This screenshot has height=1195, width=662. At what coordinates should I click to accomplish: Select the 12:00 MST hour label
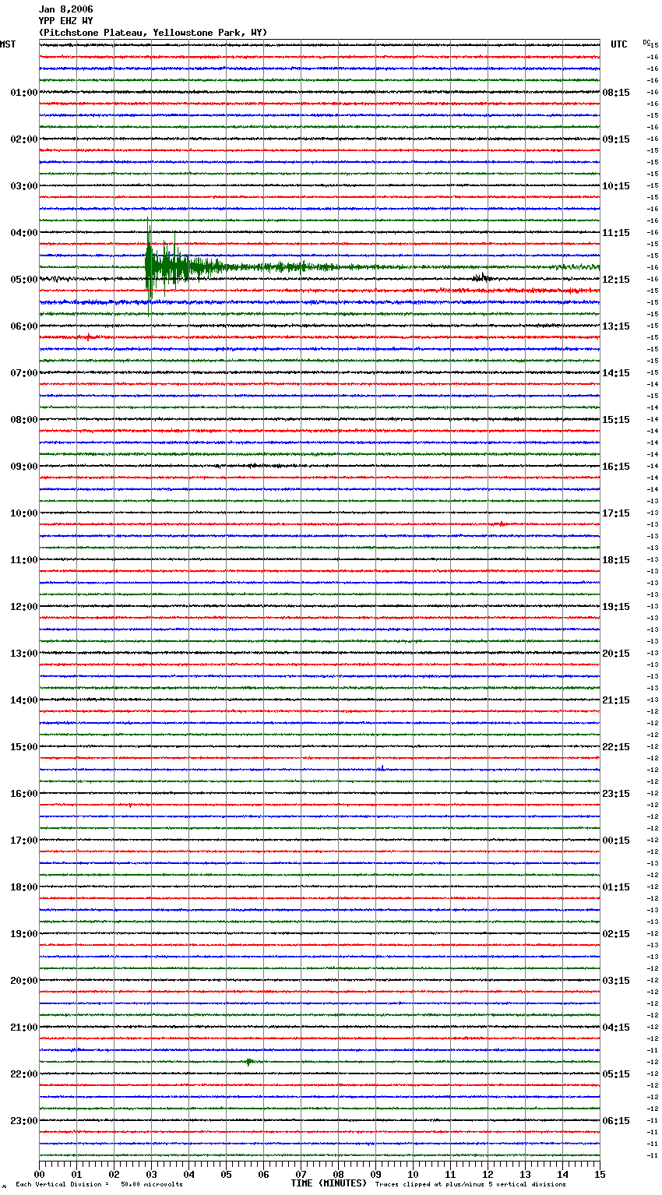click(x=24, y=607)
